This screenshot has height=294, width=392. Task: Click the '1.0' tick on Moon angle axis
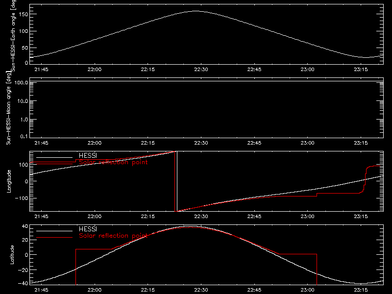24,120
